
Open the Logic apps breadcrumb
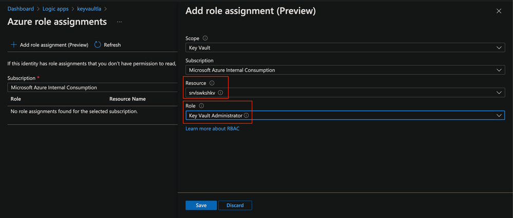coord(55,9)
